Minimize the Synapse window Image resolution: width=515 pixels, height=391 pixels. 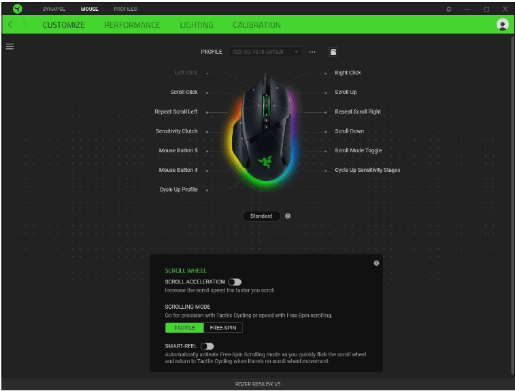click(x=467, y=10)
